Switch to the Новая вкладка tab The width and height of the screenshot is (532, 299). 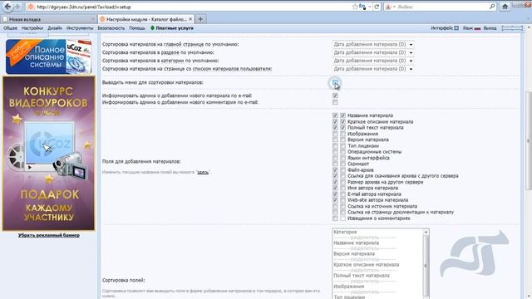(x=48, y=19)
